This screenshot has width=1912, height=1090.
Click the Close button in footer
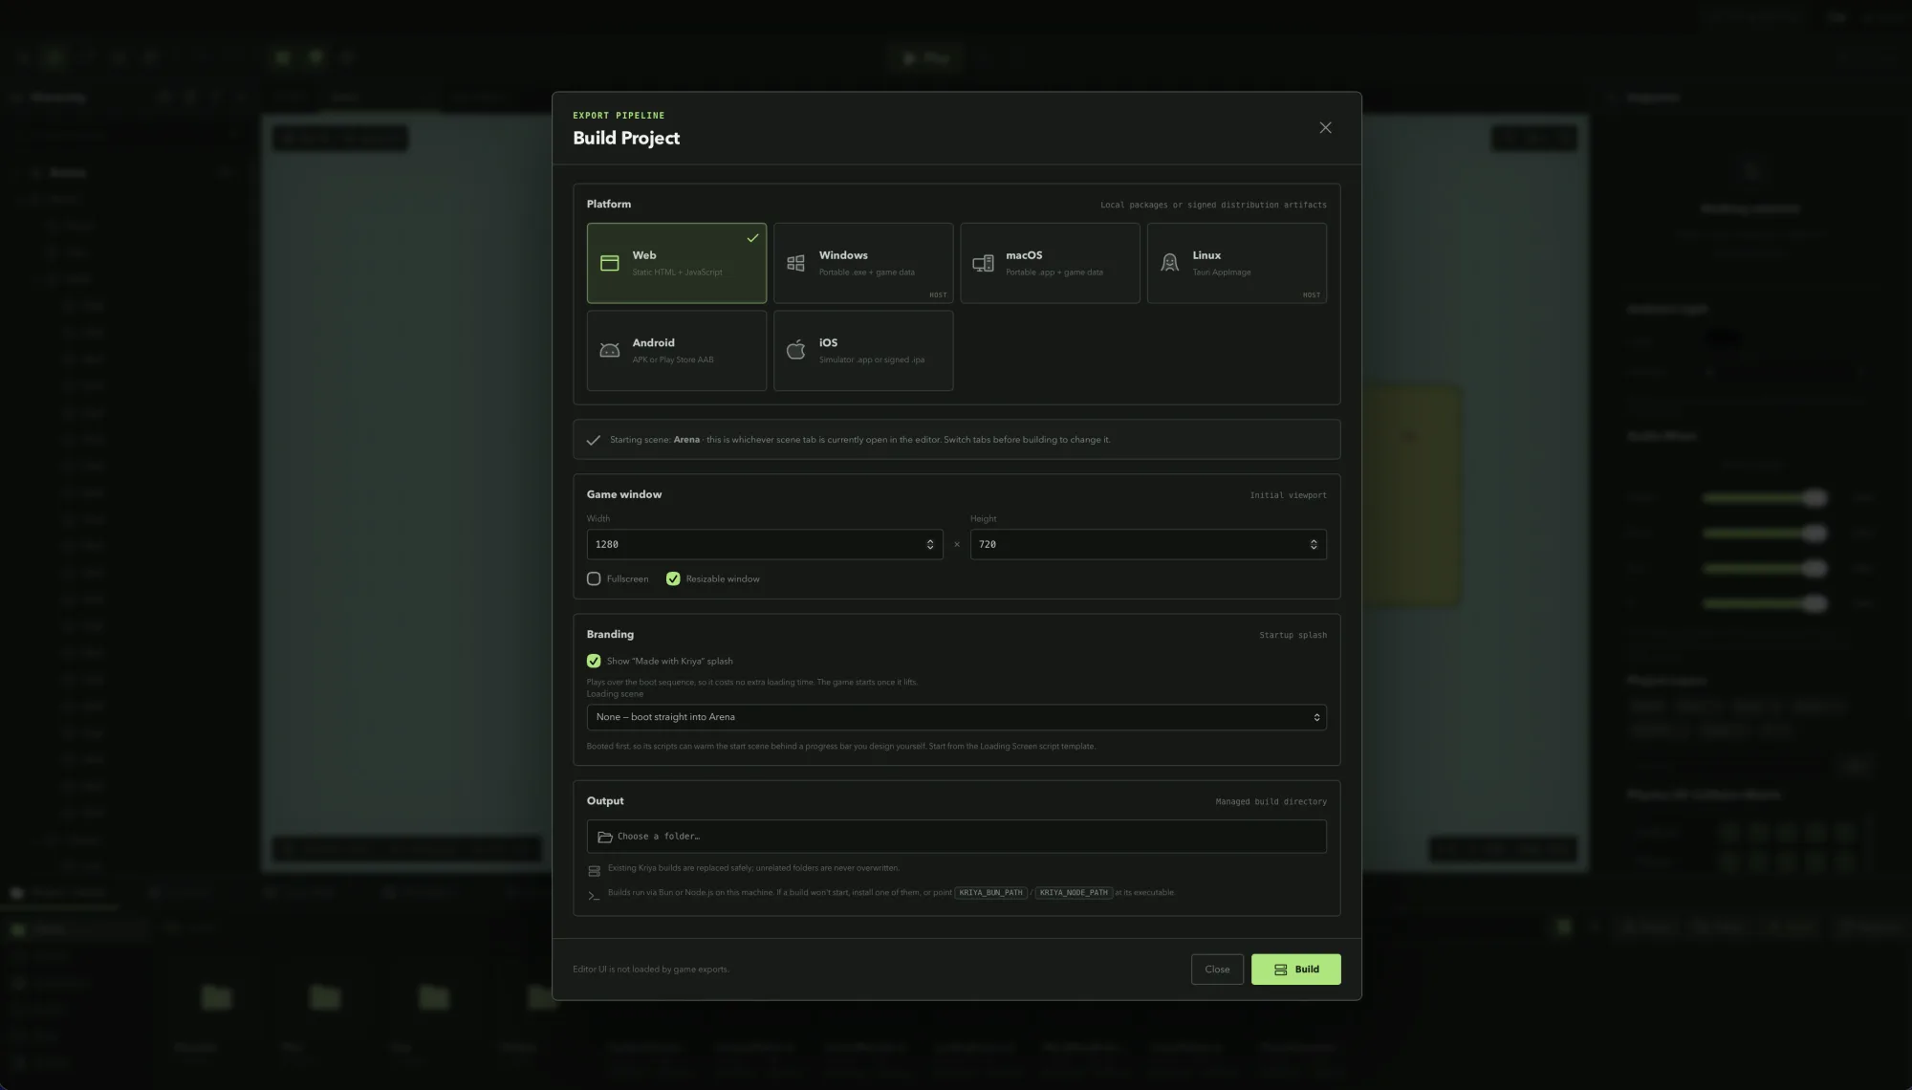(x=1217, y=970)
